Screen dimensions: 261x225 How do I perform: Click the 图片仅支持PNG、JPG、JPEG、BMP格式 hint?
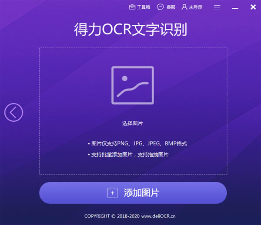137,144
